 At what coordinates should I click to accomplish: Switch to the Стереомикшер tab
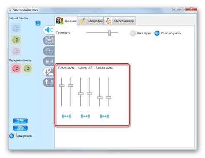[x=120, y=21]
